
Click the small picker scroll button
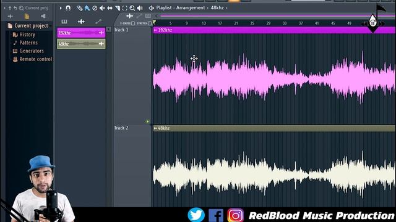[x=109, y=30]
